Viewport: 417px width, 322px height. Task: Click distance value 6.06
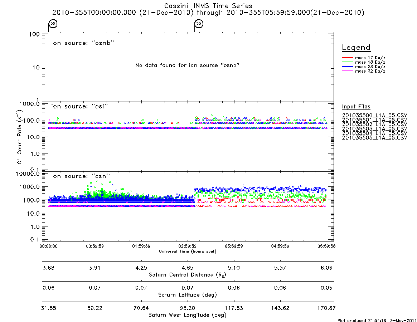click(x=326, y=268)
